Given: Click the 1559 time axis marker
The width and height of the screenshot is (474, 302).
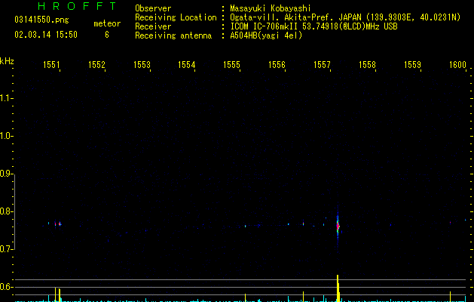Looking at the screenshot, I should tap(412, 64).
